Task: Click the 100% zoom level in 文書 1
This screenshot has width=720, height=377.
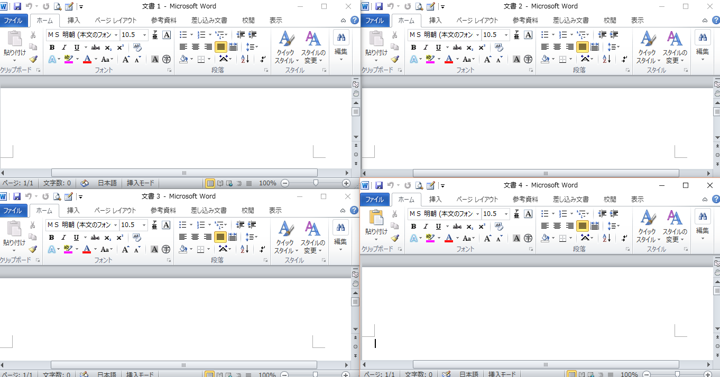Action: click(267, 183)
